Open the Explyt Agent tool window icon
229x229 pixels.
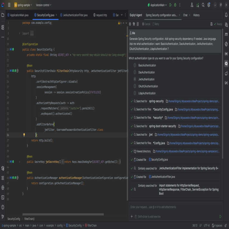click(226, 64)
